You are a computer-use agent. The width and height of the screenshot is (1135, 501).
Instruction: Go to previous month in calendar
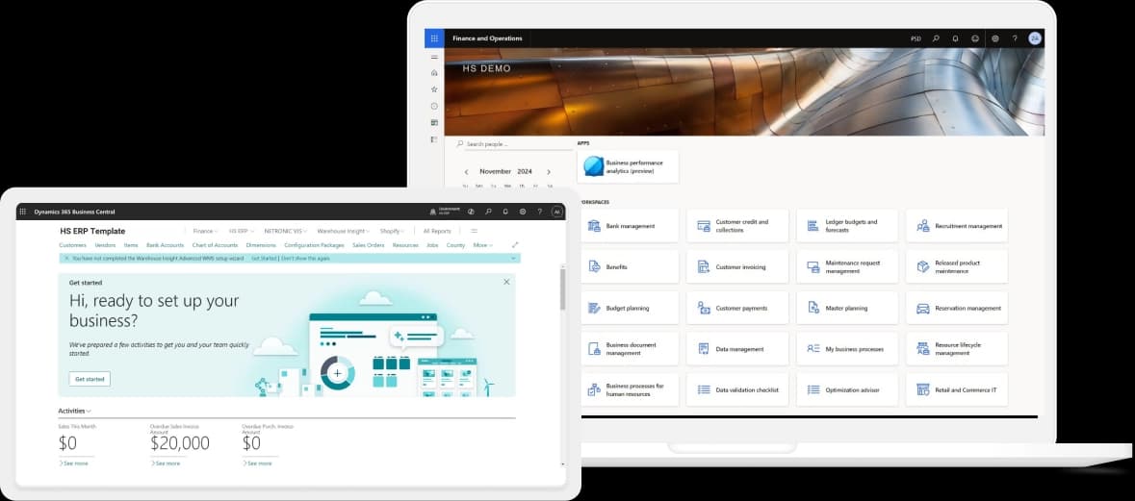click(467, 171)
